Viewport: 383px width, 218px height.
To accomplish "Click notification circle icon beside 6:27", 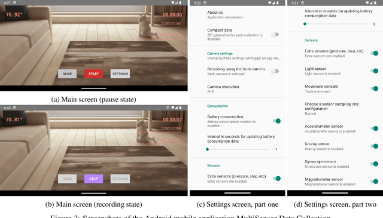I will click(14, 2).
